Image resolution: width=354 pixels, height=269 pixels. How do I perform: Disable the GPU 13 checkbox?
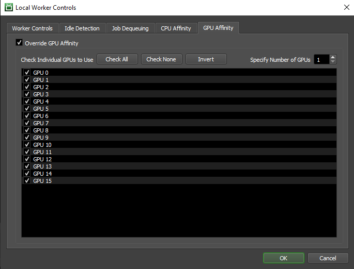pos(27,166)
